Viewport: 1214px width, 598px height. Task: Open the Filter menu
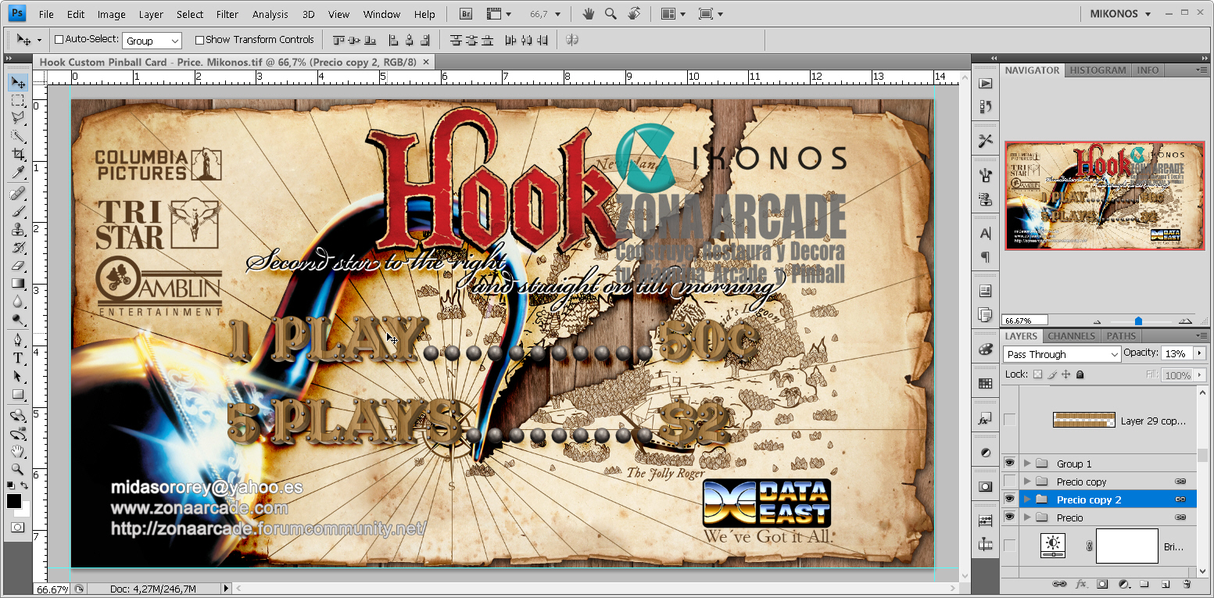[x=227, y=13]
